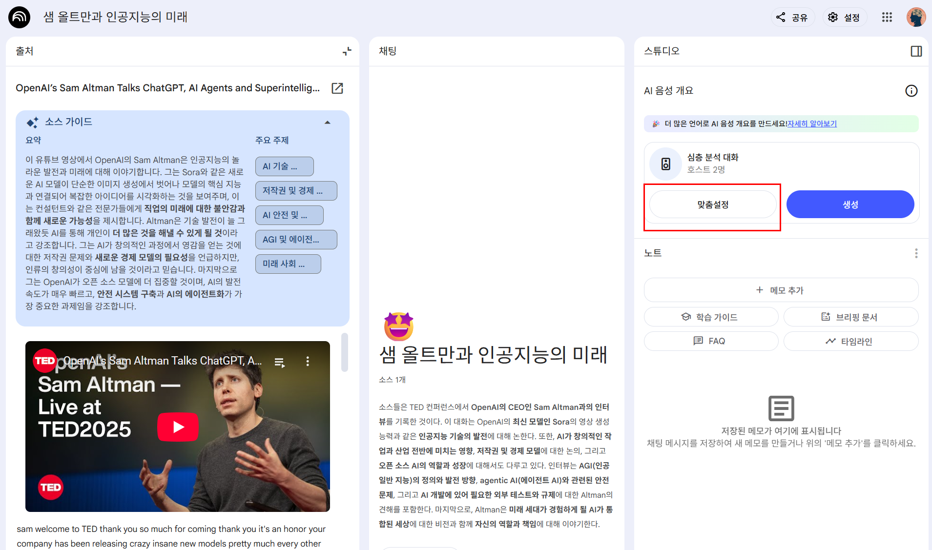Viewport: 932px width, 550px height.
Task: Generate the 타임라인 note
Action: pyautogui.click(x=850, y=341)
